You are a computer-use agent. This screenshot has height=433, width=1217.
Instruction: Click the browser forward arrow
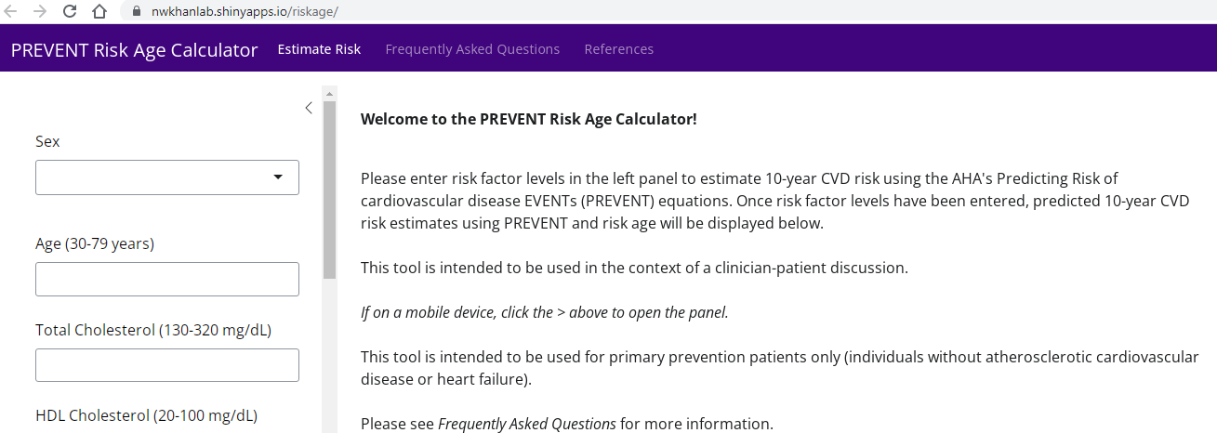click(x=39, y=11)
